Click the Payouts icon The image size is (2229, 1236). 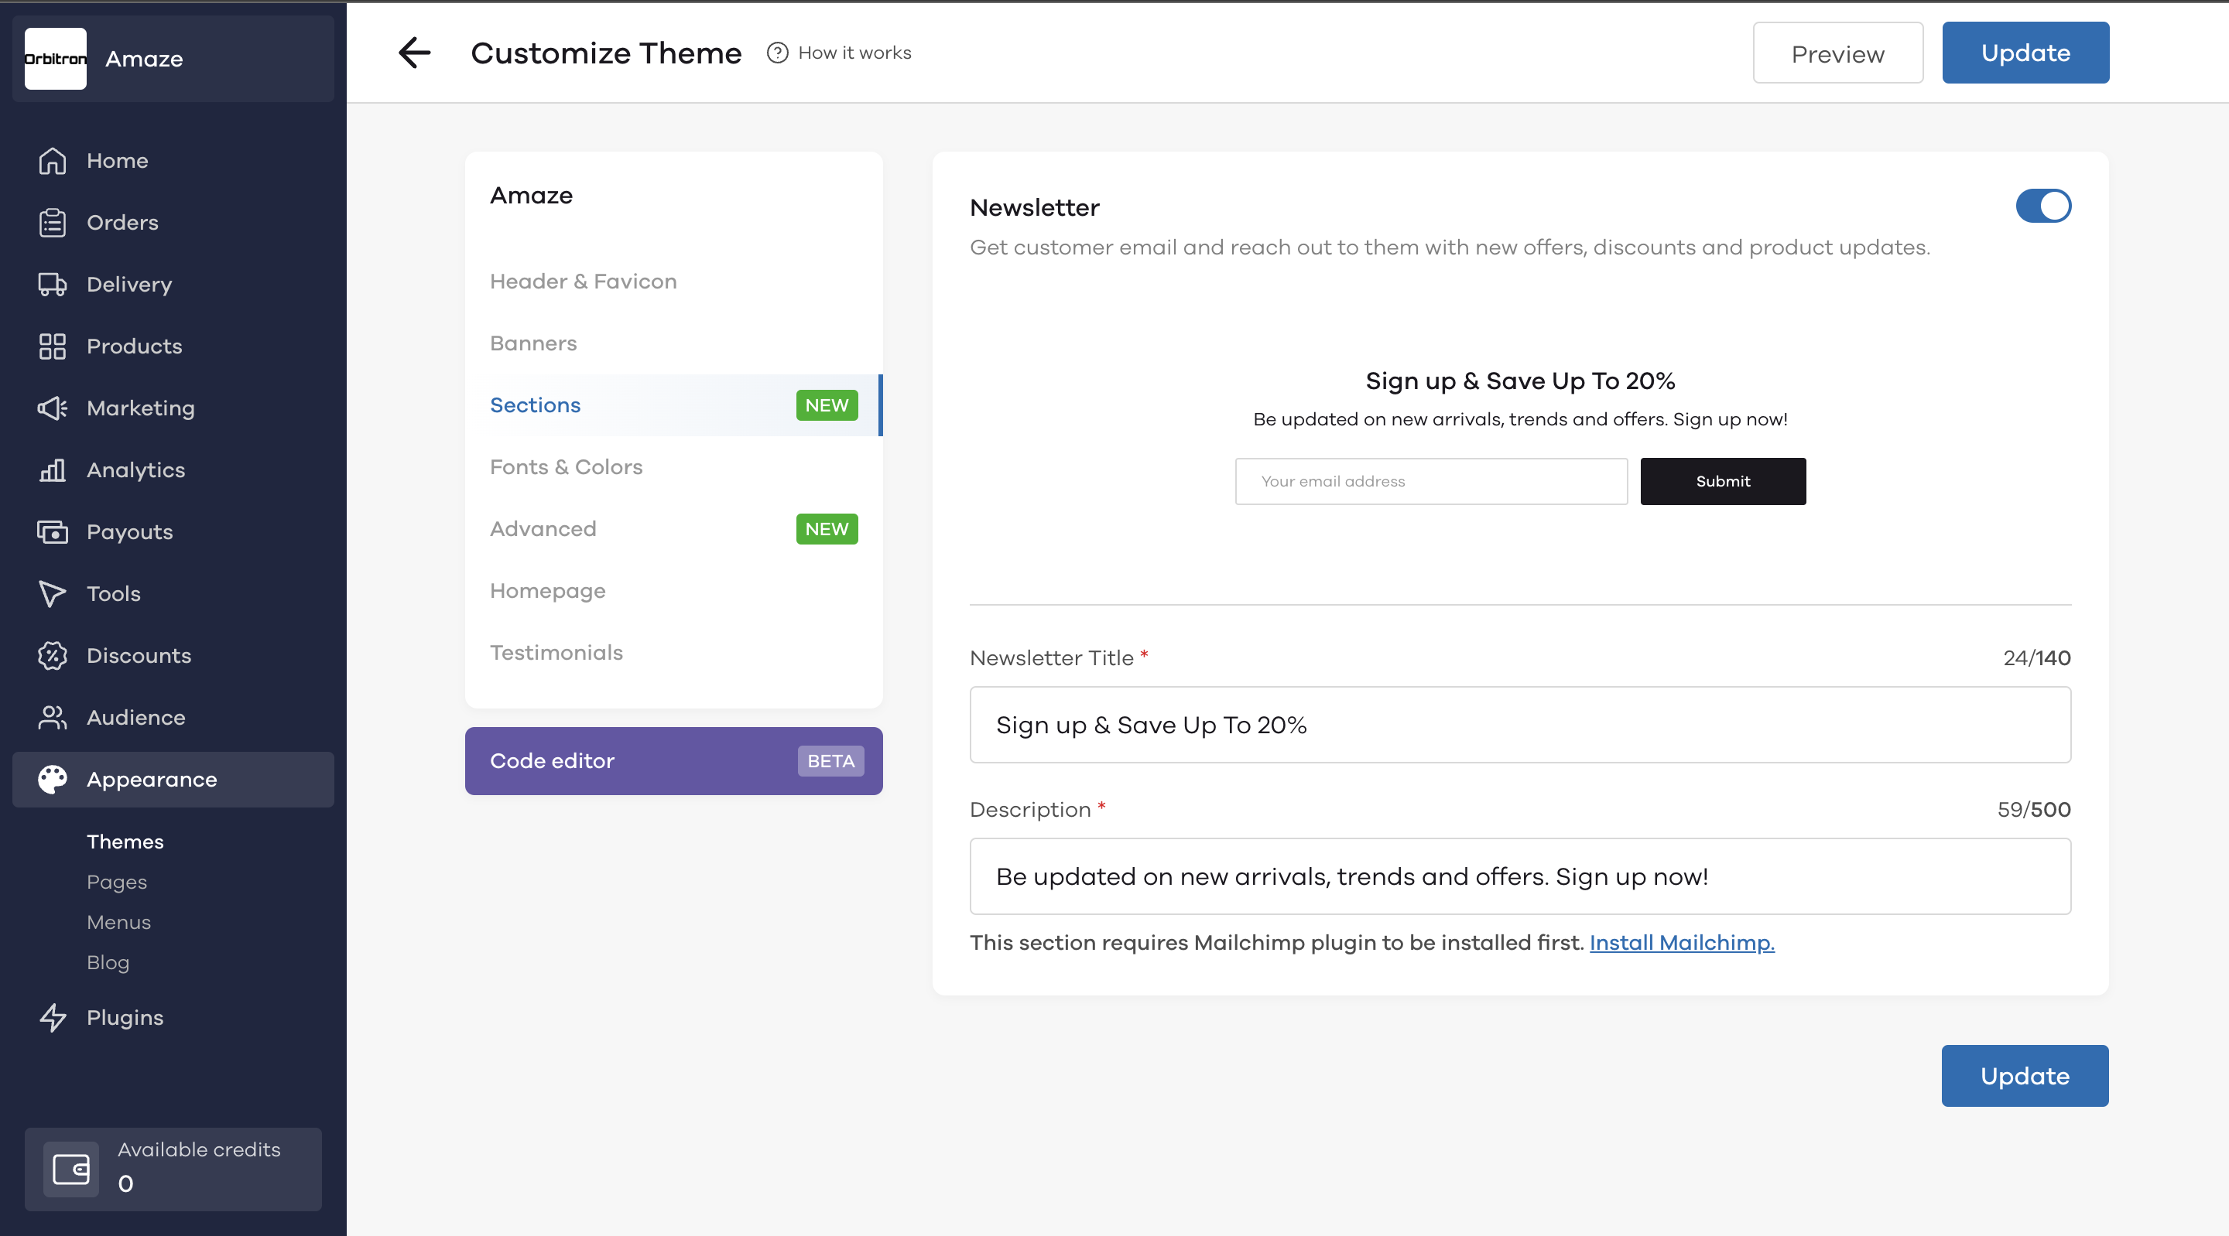coord(52,532)
